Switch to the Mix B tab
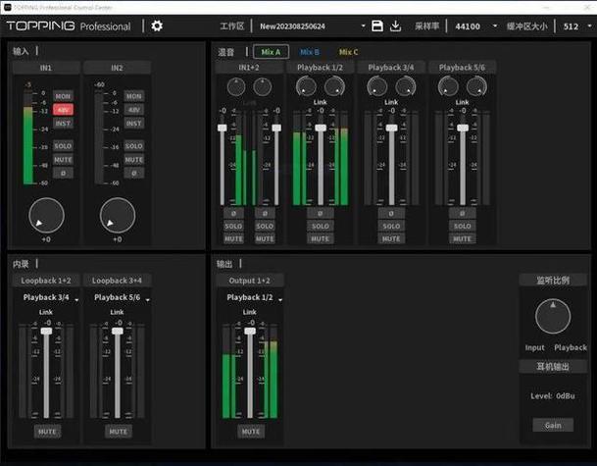 [x=309, y=51]
